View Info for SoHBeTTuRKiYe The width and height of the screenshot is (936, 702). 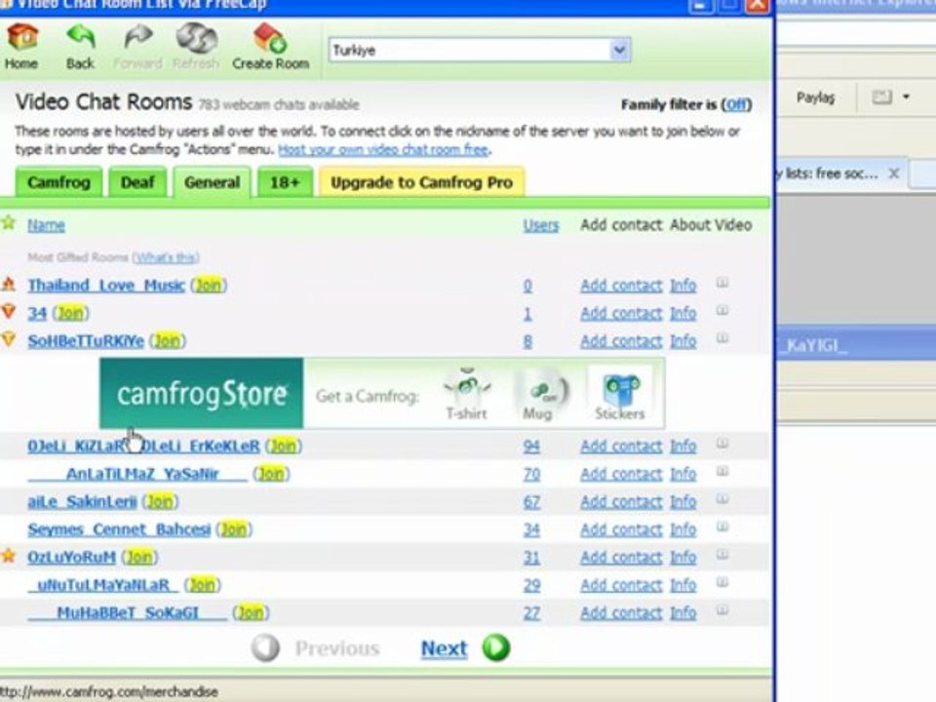tap(682, 341)
